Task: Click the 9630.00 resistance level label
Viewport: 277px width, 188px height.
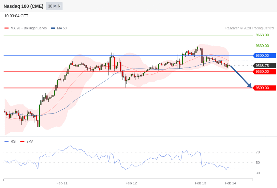Action: [x=262, y=46]
